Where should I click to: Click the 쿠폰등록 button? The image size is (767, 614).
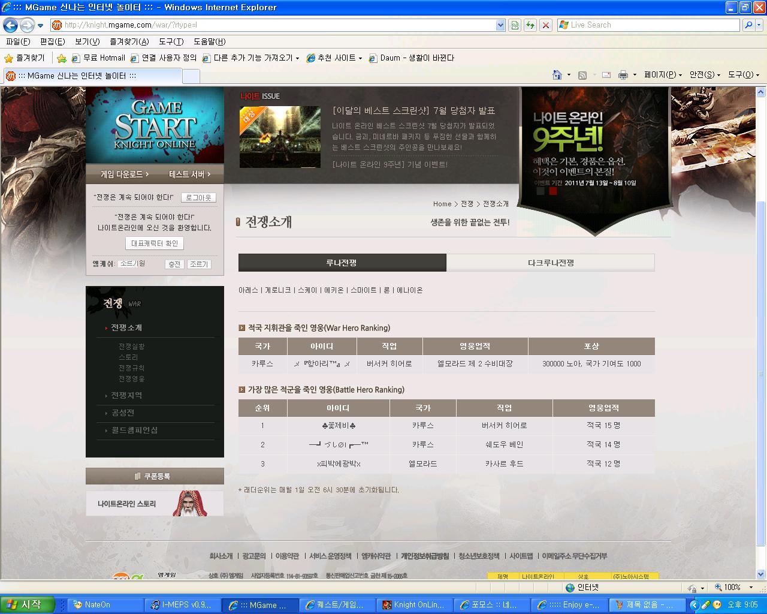pos(155,476)
